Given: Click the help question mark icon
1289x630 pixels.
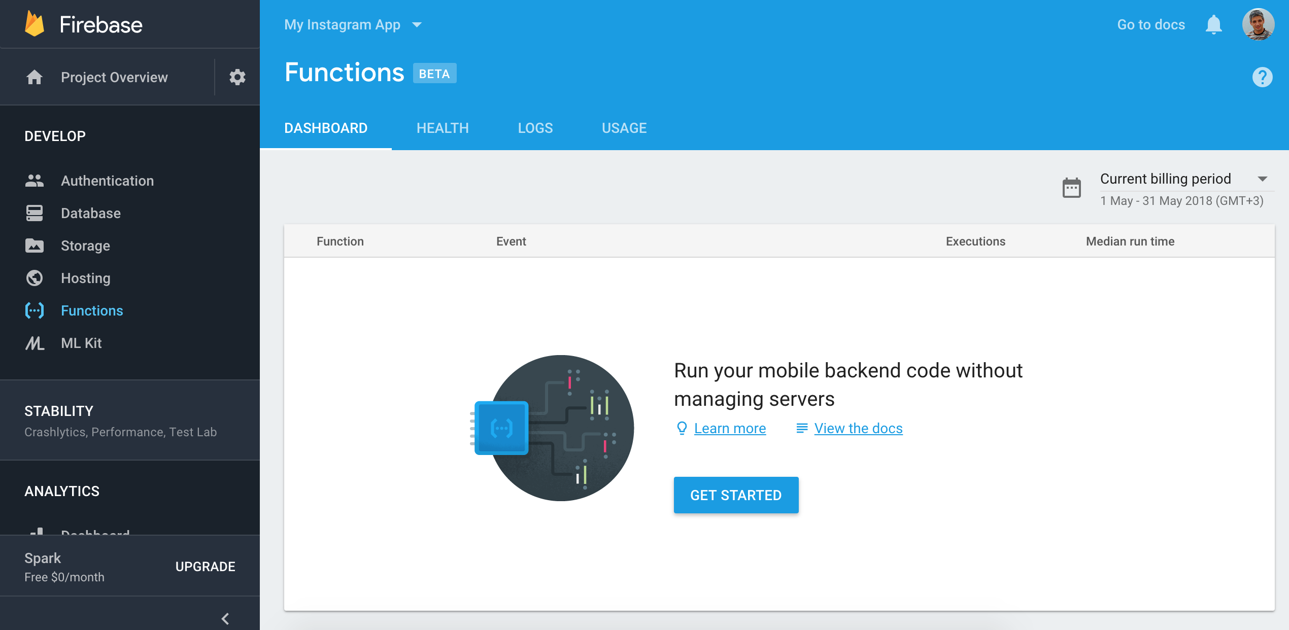Looking at the screenshot, I should coord(1263,77).
